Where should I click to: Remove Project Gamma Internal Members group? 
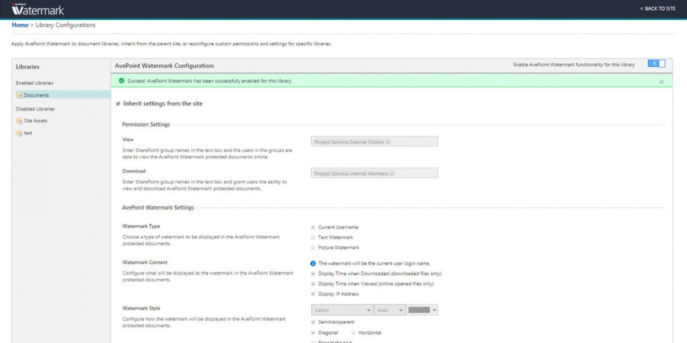tap(391, 174)
